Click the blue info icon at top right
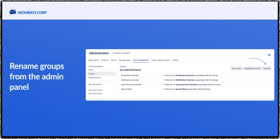This screenshot has width=280, height=139. coord(269,55)
